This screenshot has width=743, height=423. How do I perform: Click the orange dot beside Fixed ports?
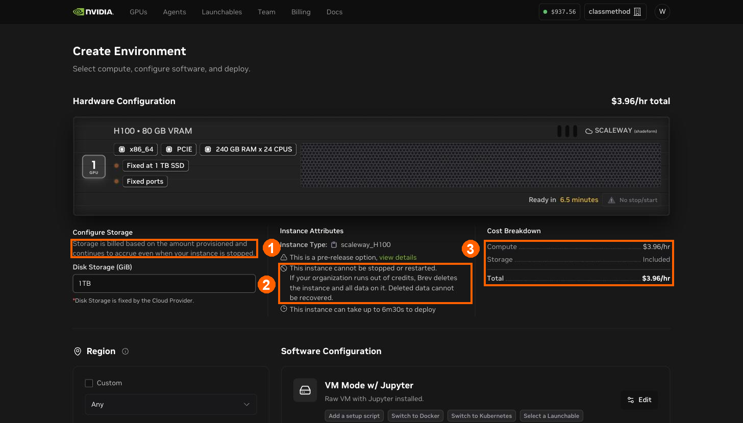click(x=116, y=182)
